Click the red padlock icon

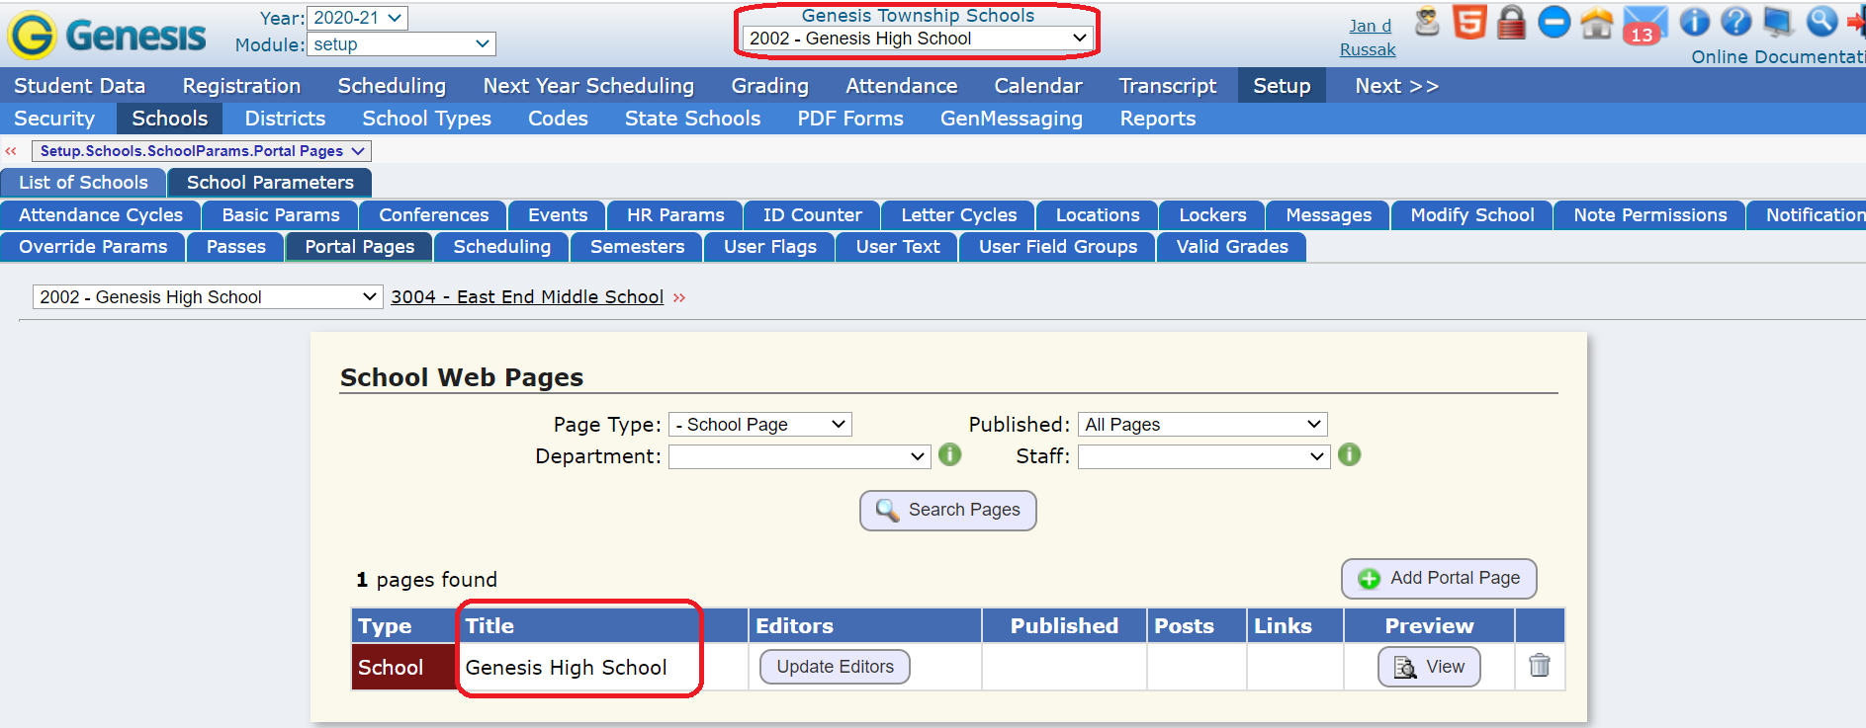[x=1511, y=22]
